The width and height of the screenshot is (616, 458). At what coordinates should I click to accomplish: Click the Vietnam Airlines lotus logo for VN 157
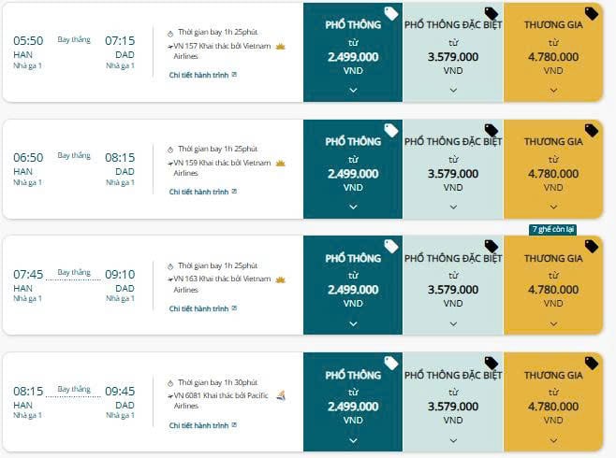tap(280, 45)
